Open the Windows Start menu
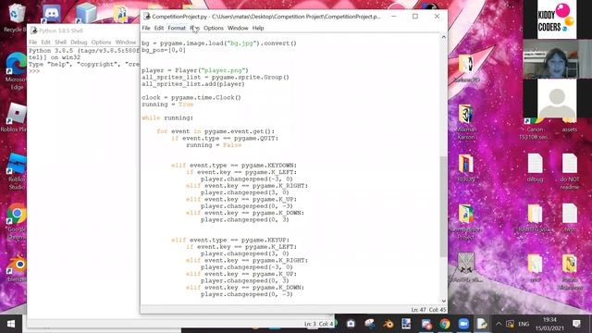This screenshot has height=333, width=592. coord(11,324)
